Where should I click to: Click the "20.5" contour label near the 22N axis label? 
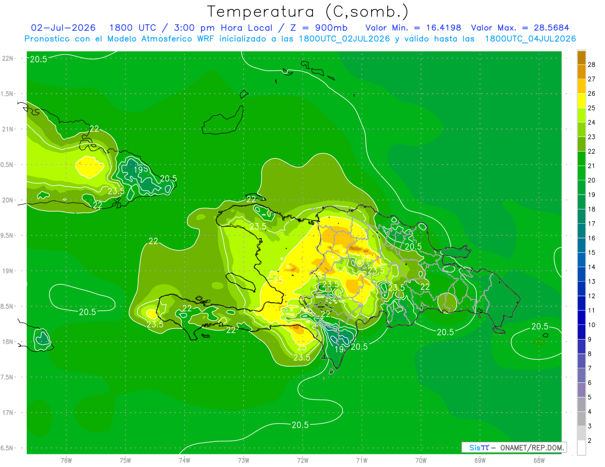[38, 59]
